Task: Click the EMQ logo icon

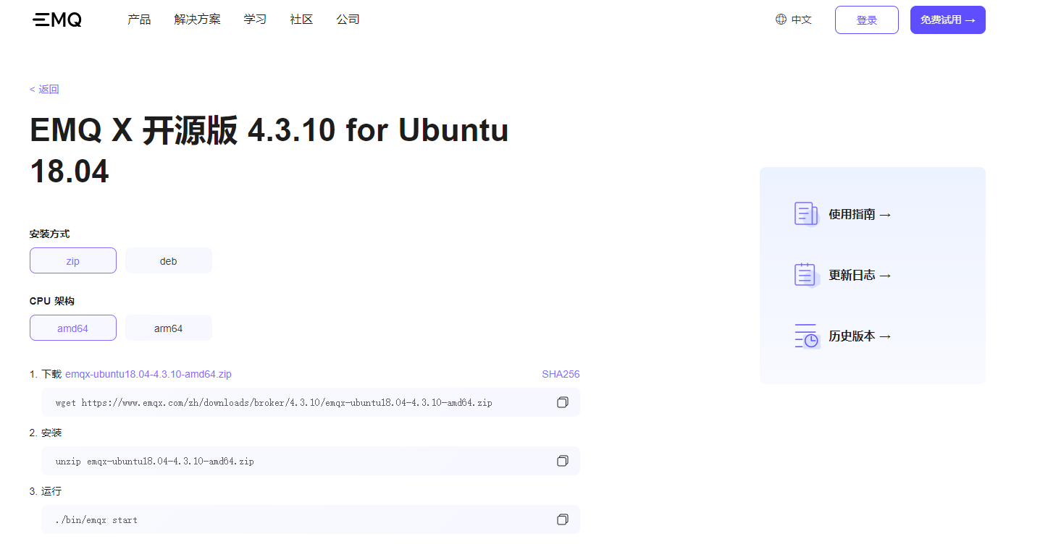Action: click(x=57, y=20)
